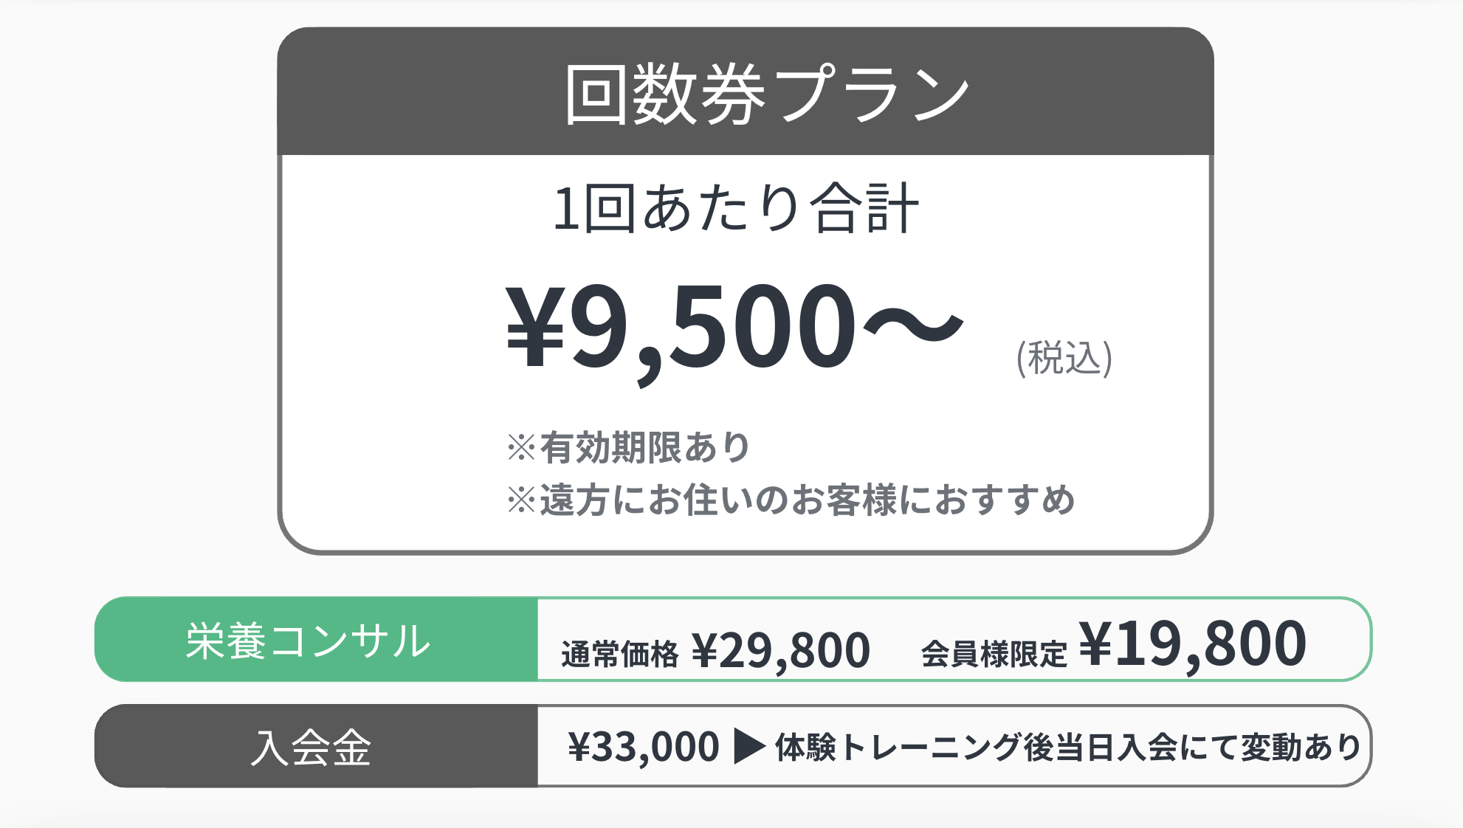The image size is (1463, 828).
Task: Click the ¥9,500〜 price amount
Action: coord(734,328)
